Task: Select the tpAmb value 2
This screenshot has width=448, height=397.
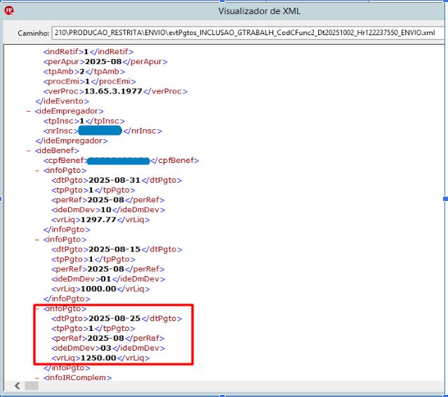Action: [82, 72]
